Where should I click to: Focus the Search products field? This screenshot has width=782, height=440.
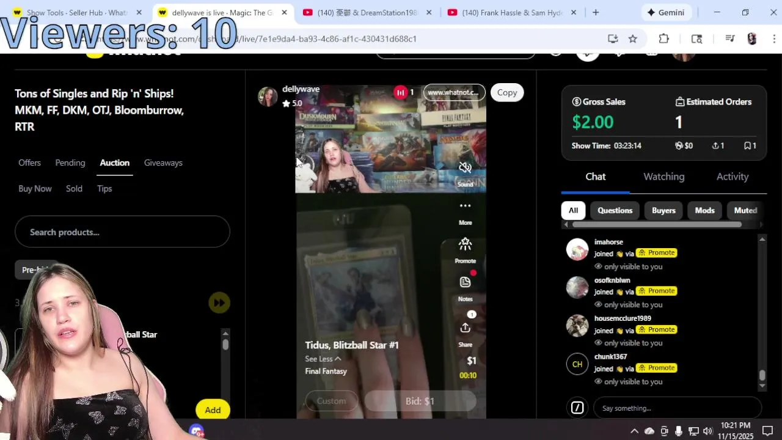click(x=122, y=232)
